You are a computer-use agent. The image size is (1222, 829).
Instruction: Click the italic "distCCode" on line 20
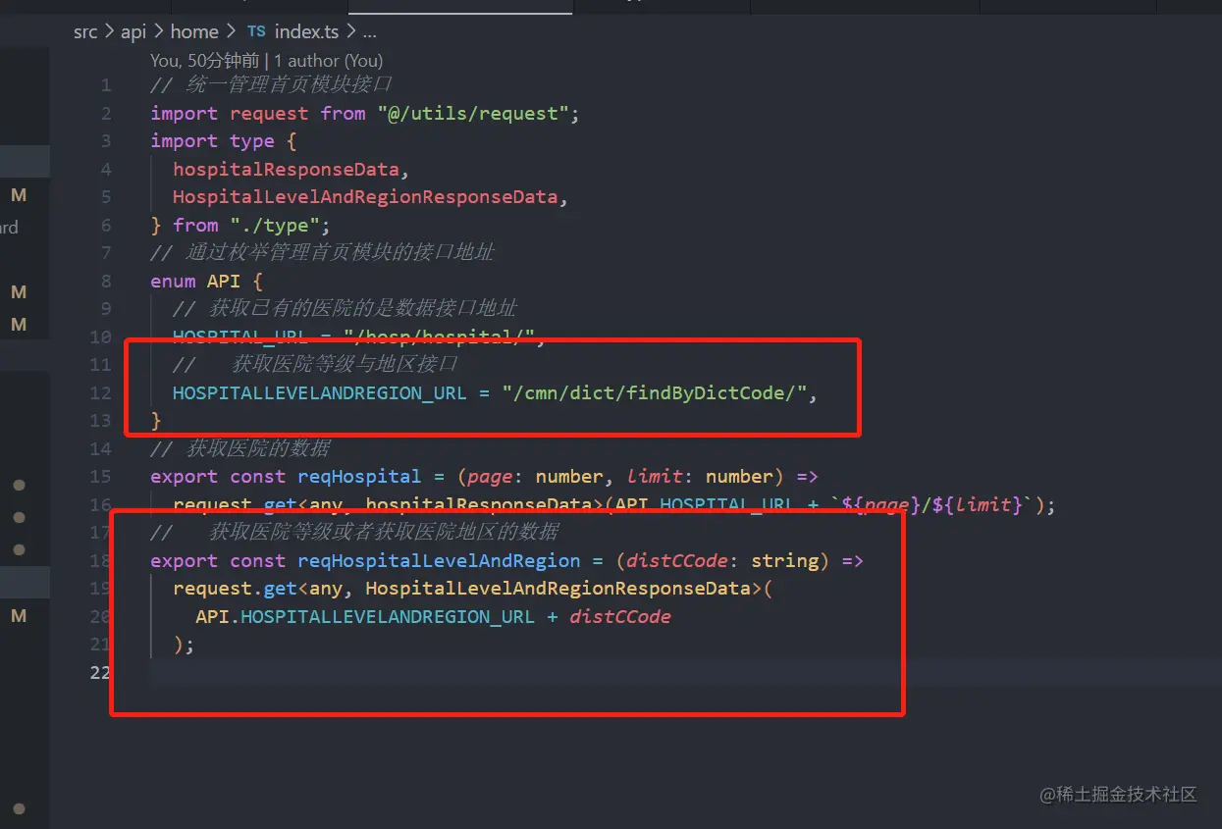(x=620, y=617)
